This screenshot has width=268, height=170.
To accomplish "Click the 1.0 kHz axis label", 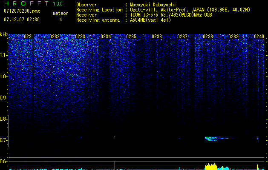I will pyautogui.click(x=3, y=76).
